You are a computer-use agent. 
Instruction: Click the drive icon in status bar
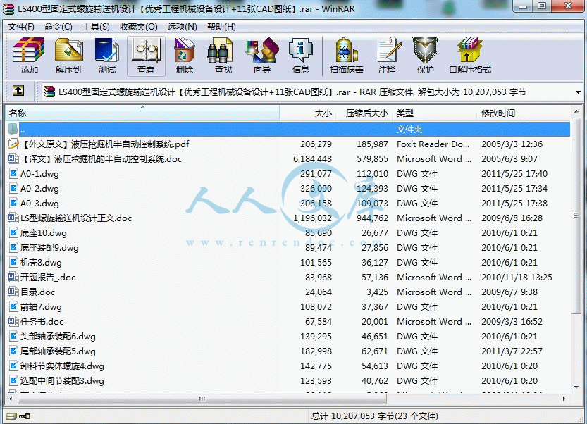click(11, 416)
